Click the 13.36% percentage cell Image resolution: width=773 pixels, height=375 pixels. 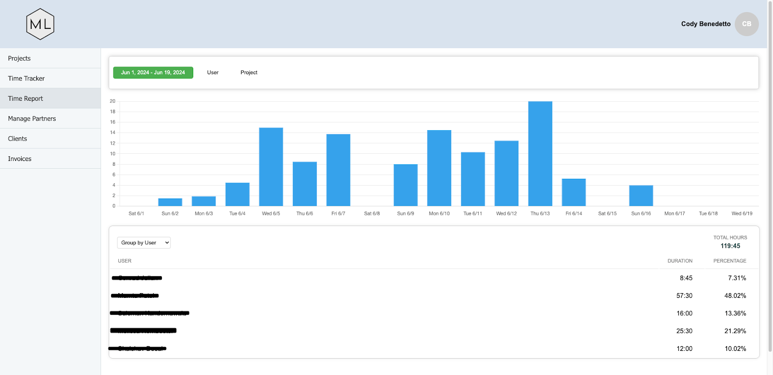(735, 313)
